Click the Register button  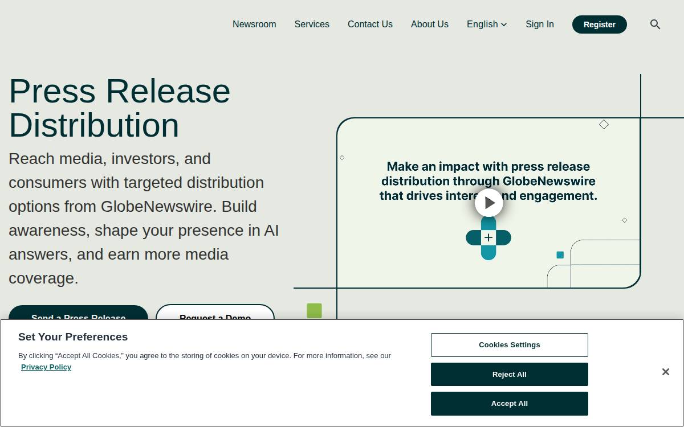(x=600, y=24)
